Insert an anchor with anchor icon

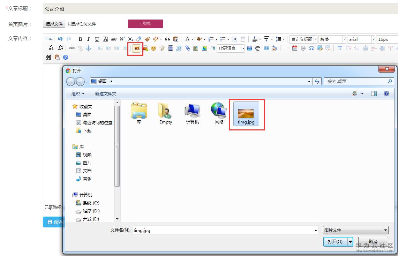pos(89,48)
